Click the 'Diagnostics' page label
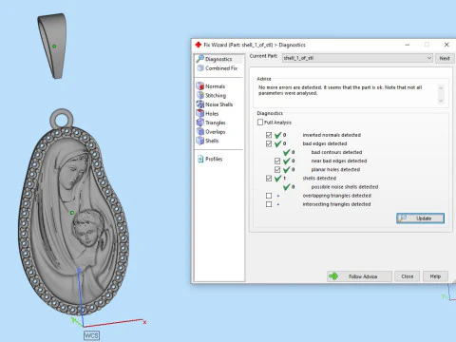Screen dimensions: 456x342 pyautogui.click(x=218, y=59)
